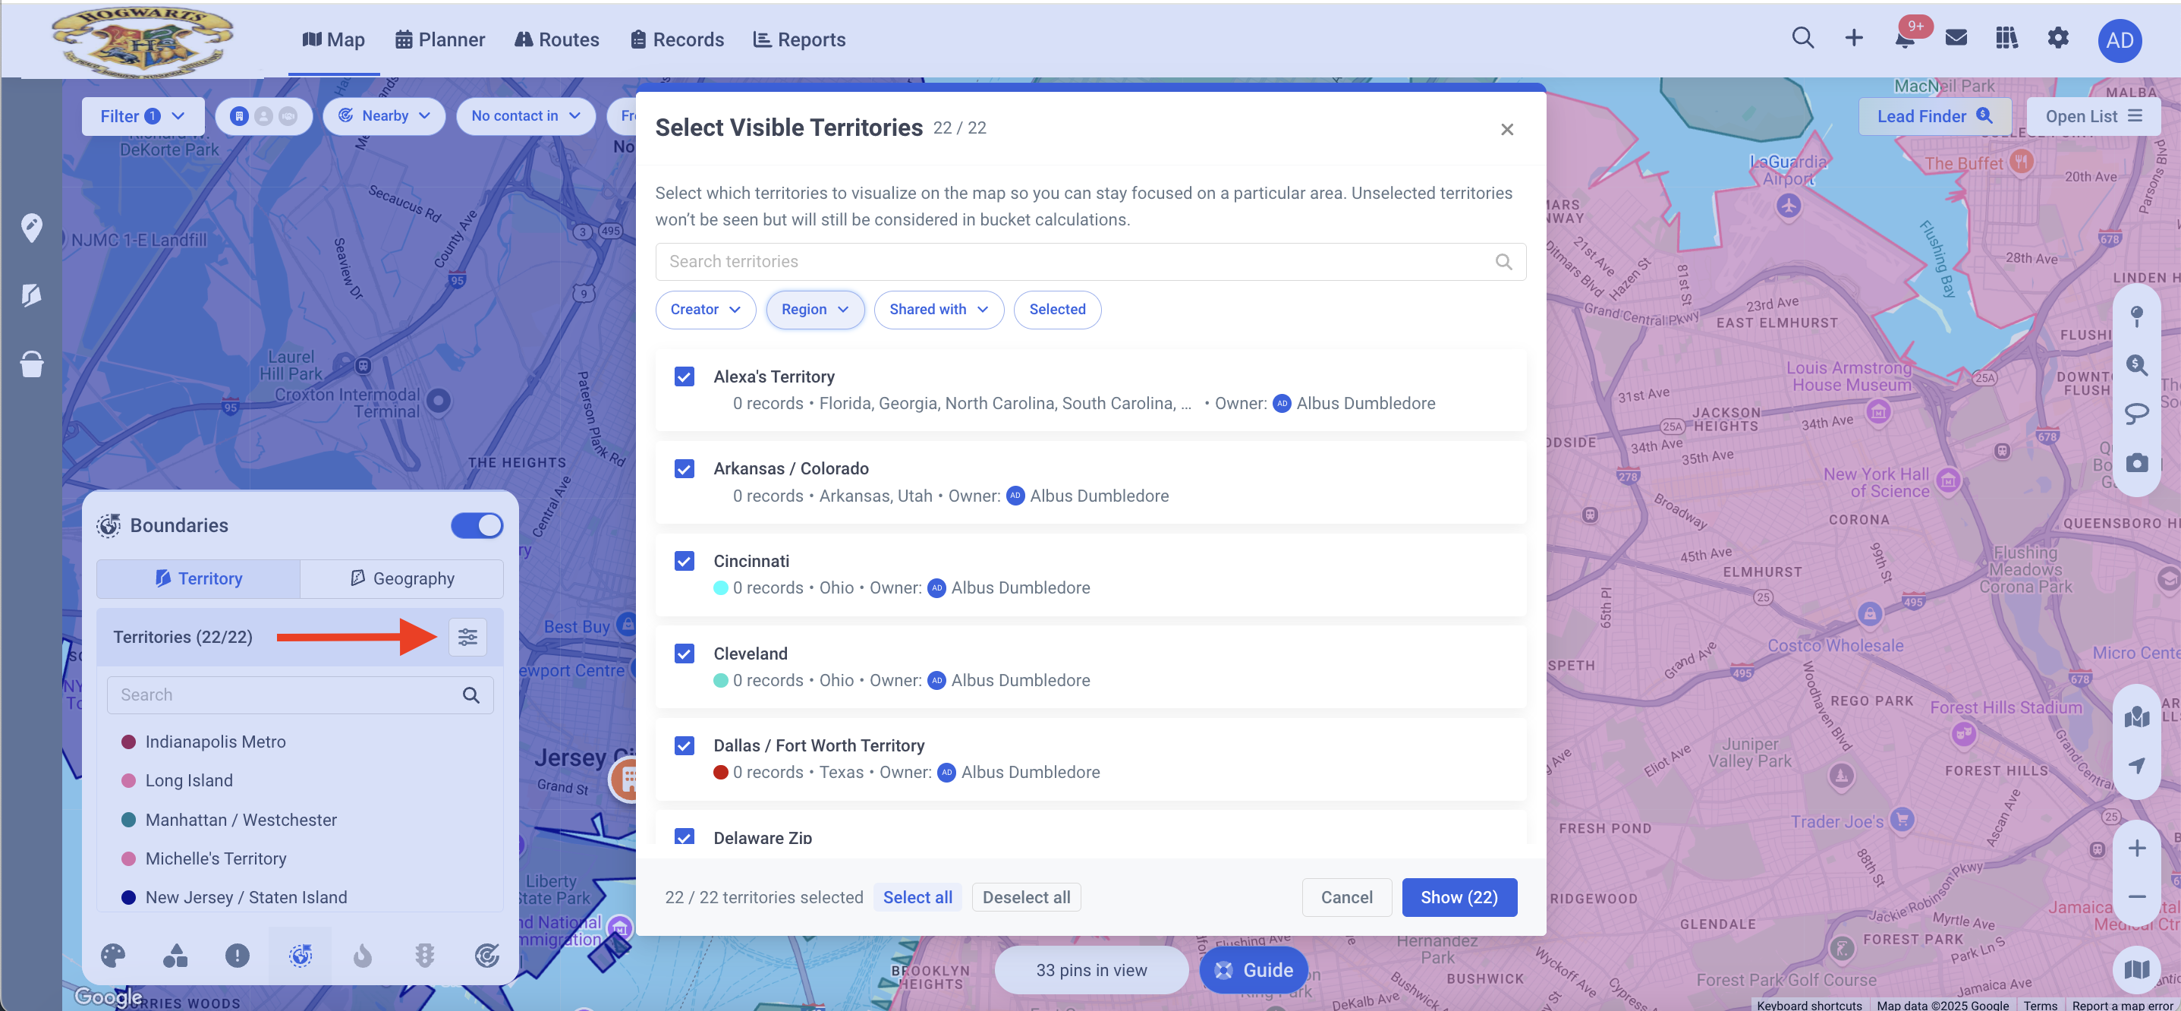Click the plus add icon in header
This screenshot has height=1011, width=2181.
(x=1853, y=39)
